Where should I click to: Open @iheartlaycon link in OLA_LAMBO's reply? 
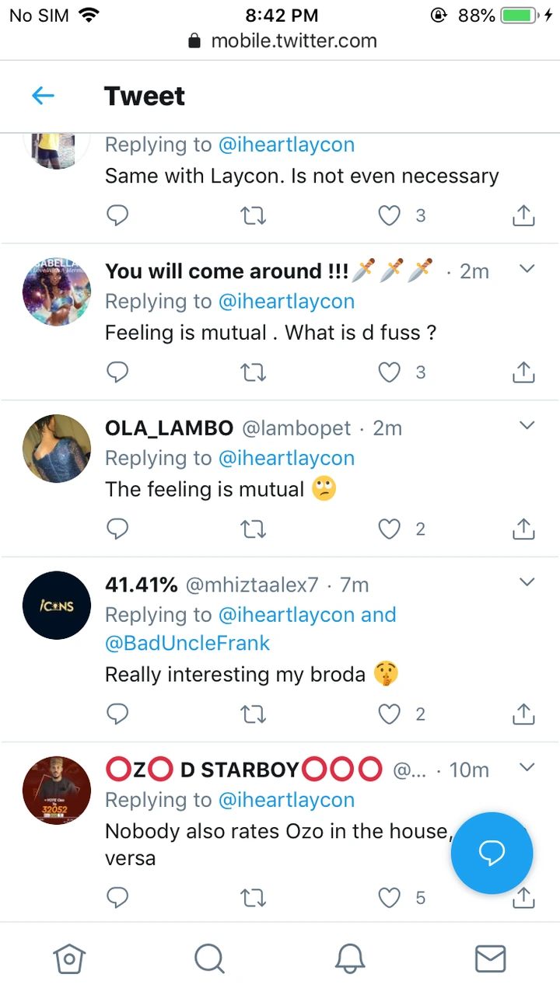tap(286, 458)
